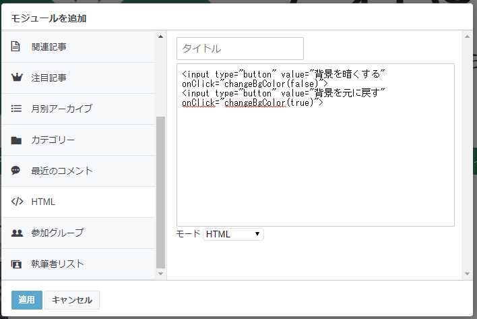The width and height of the screenshot is (477, 319).
Task: Select the 関連記事 module
Action: point(78,47)
